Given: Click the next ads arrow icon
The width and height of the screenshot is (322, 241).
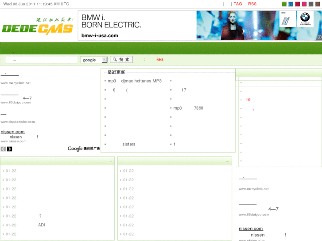Looking at the screenshot, I should [x=9, y=149].
